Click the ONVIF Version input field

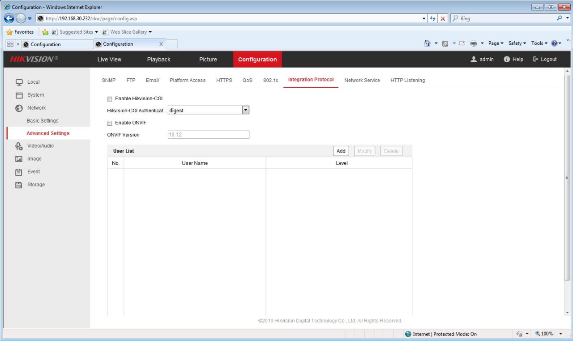(x=208, y=135)
